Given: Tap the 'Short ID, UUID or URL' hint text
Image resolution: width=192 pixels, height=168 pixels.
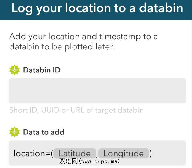Looking at the screenshot, I should 76,110.
